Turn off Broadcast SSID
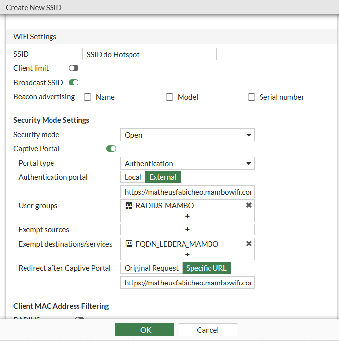Image resolution: width=339 pixels, height=341 pixels. pyautogui.click(x=74, y=82)
